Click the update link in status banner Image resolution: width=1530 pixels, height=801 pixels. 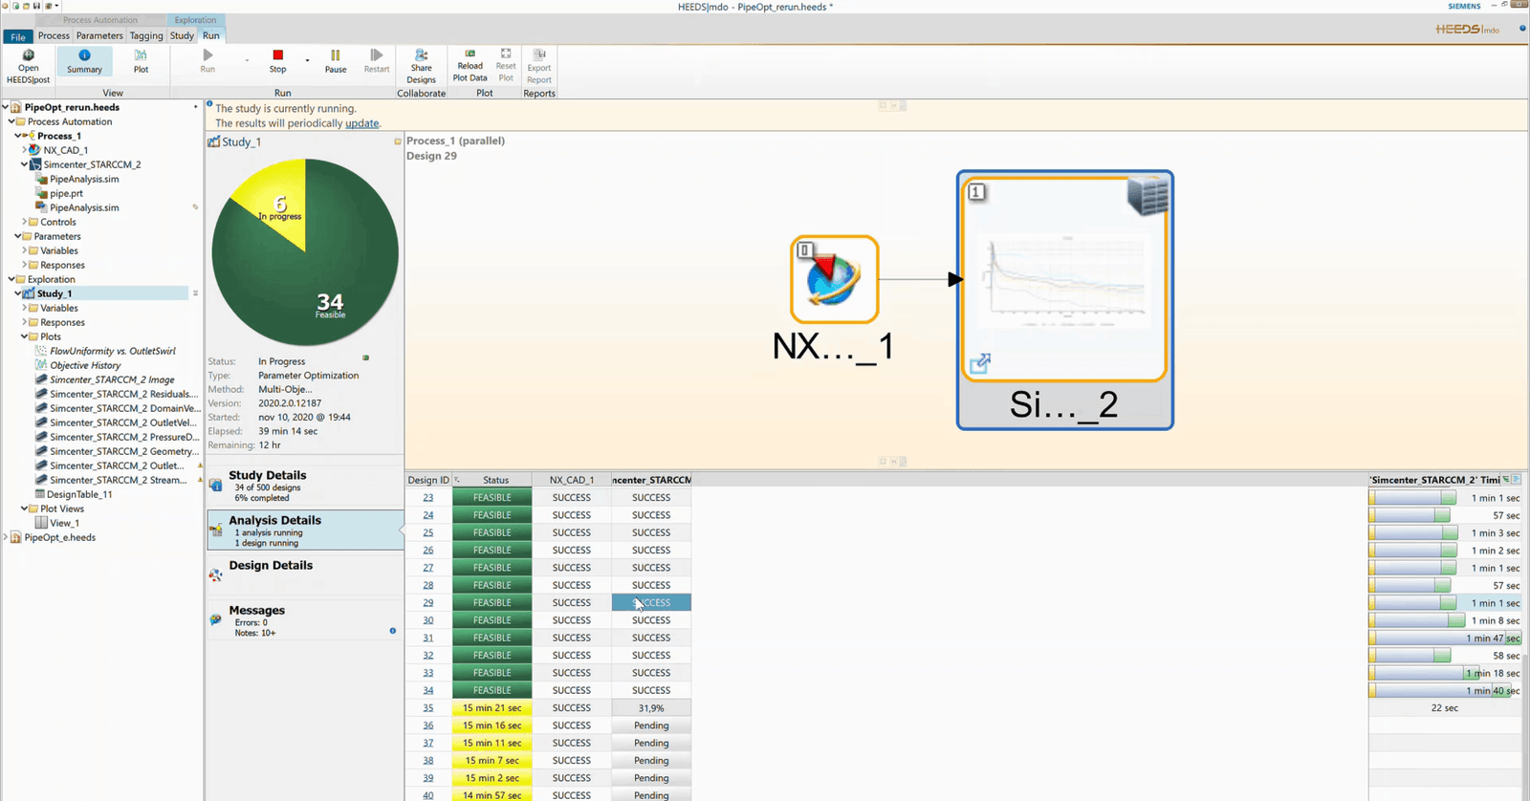click(x=361, y=123)
